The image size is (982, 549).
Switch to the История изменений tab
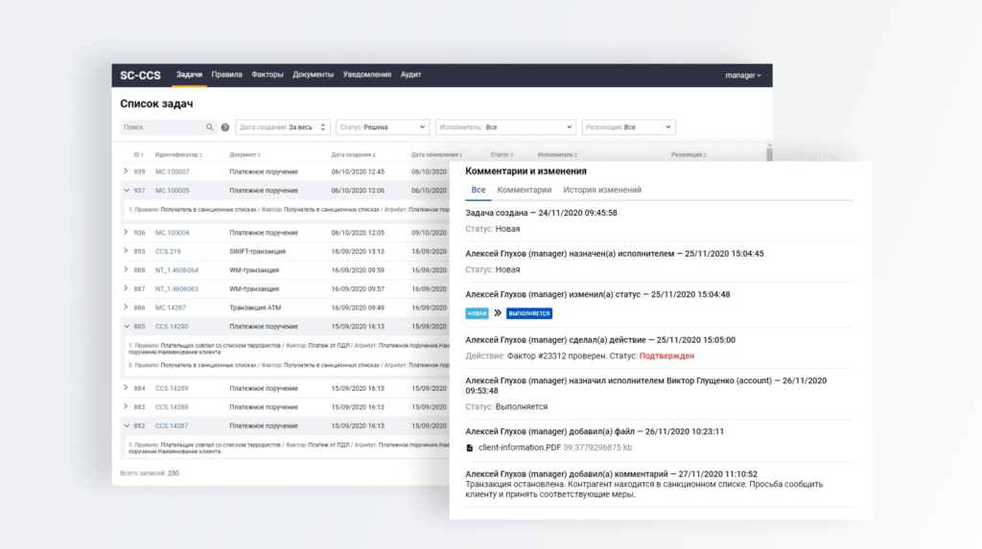[602, 190]
